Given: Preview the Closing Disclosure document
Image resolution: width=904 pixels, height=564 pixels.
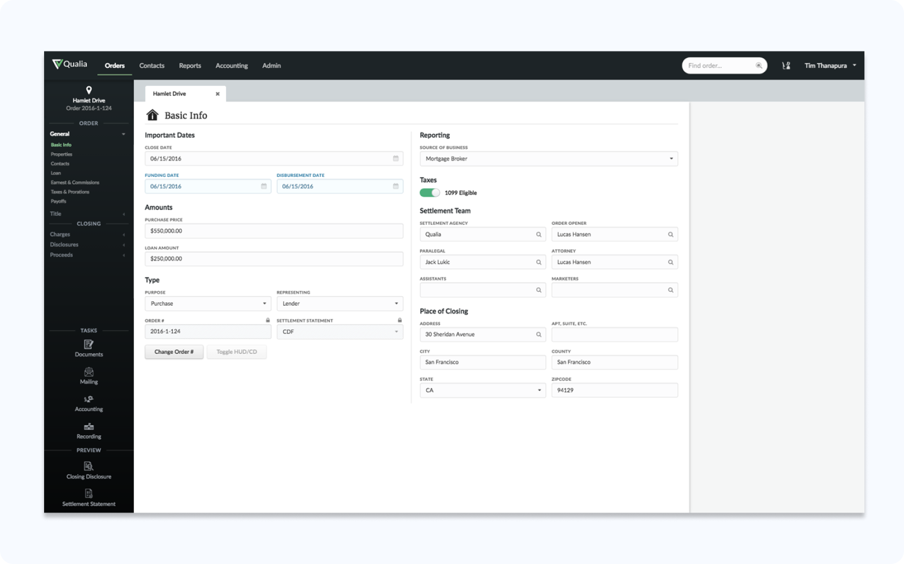Looking at the screenshot, I should (89, 466).
